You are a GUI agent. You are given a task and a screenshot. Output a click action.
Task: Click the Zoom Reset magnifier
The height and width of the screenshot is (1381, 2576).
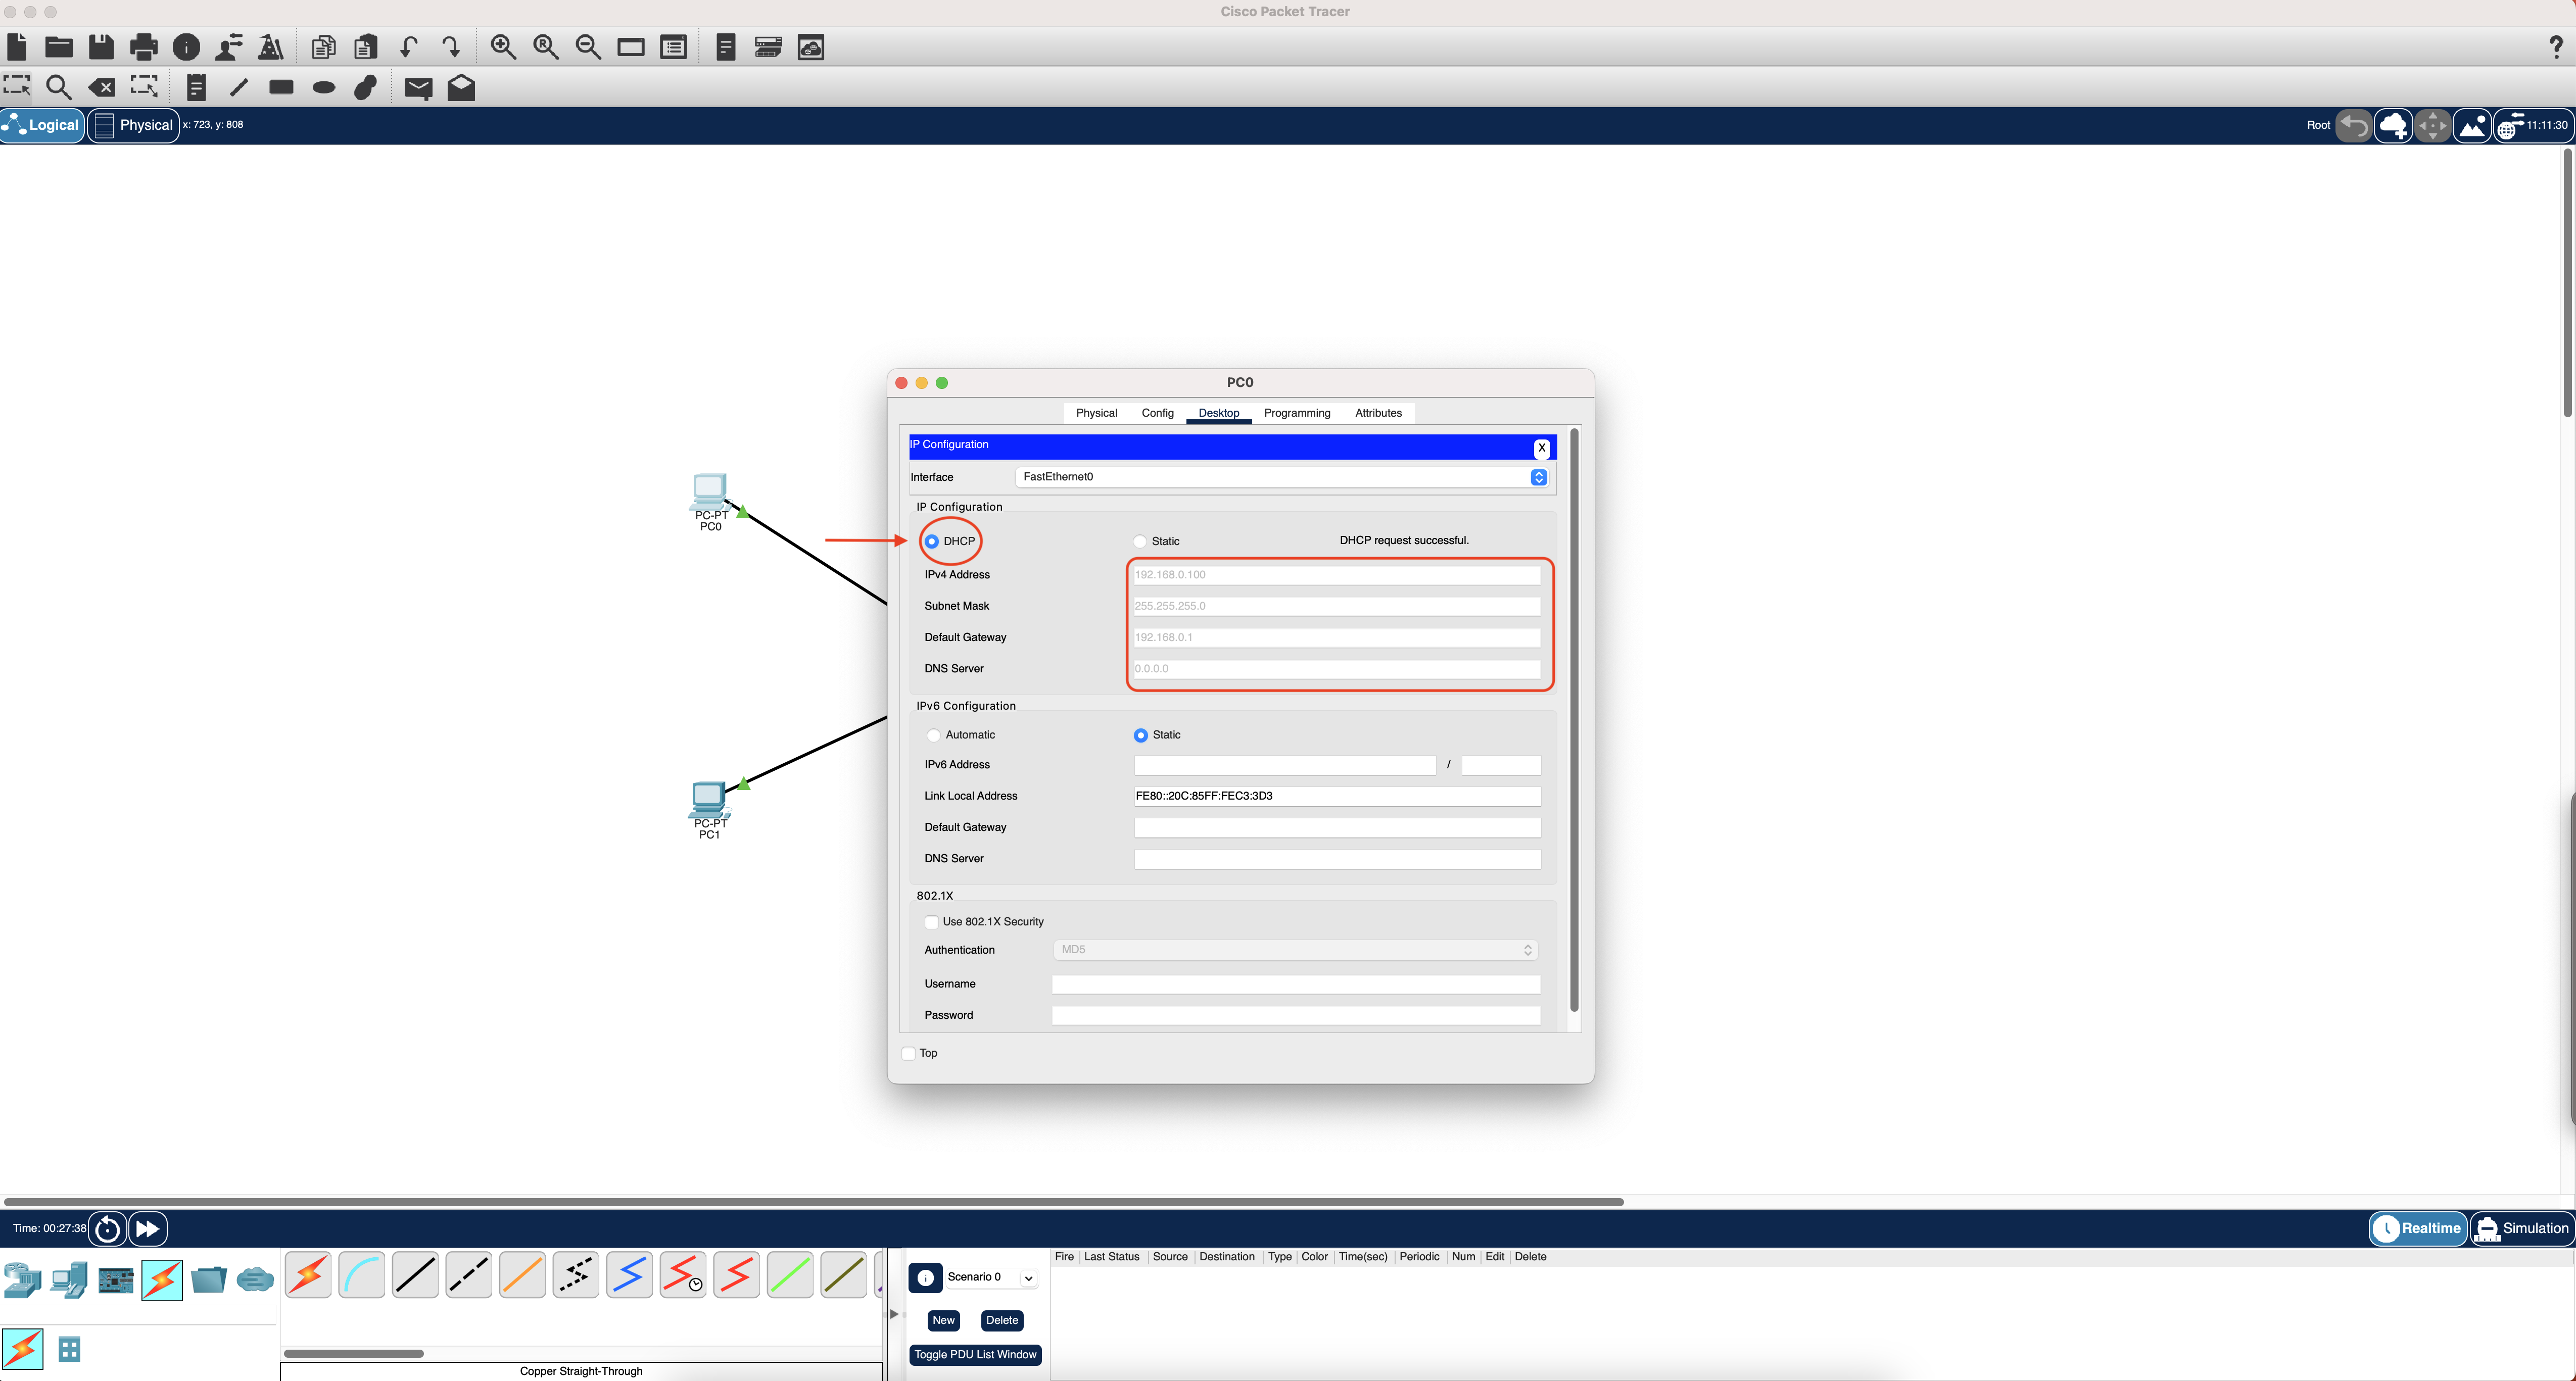click(x=546, y=47)
